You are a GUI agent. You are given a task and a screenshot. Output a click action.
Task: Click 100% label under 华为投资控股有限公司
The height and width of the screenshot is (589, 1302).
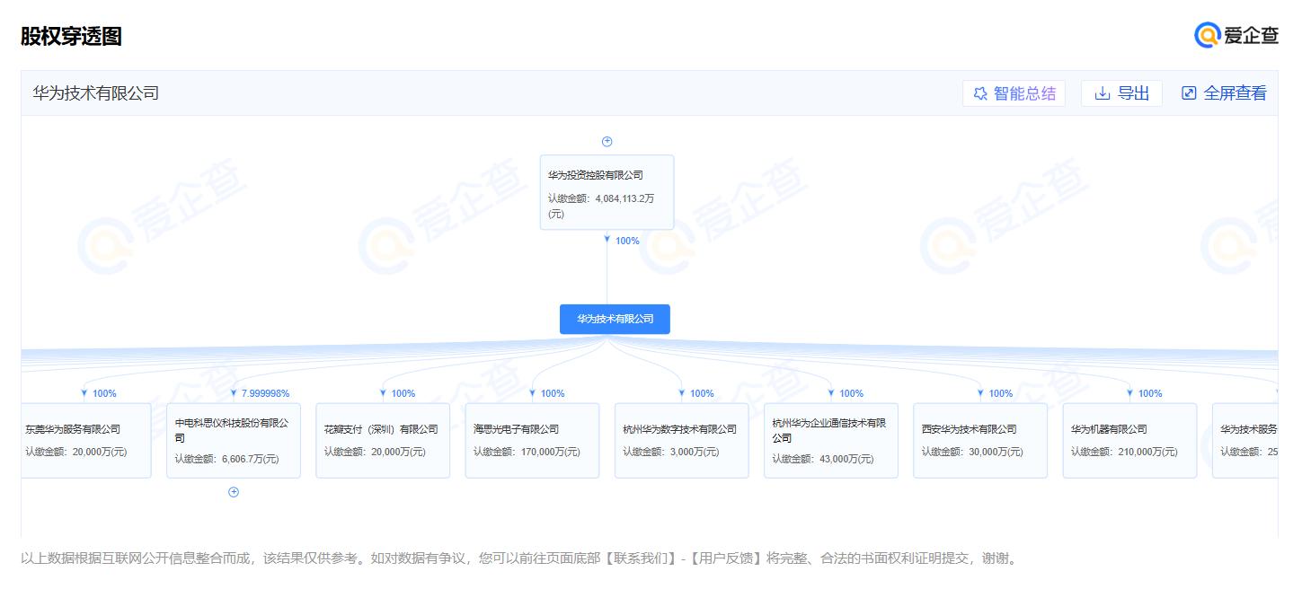627,241
